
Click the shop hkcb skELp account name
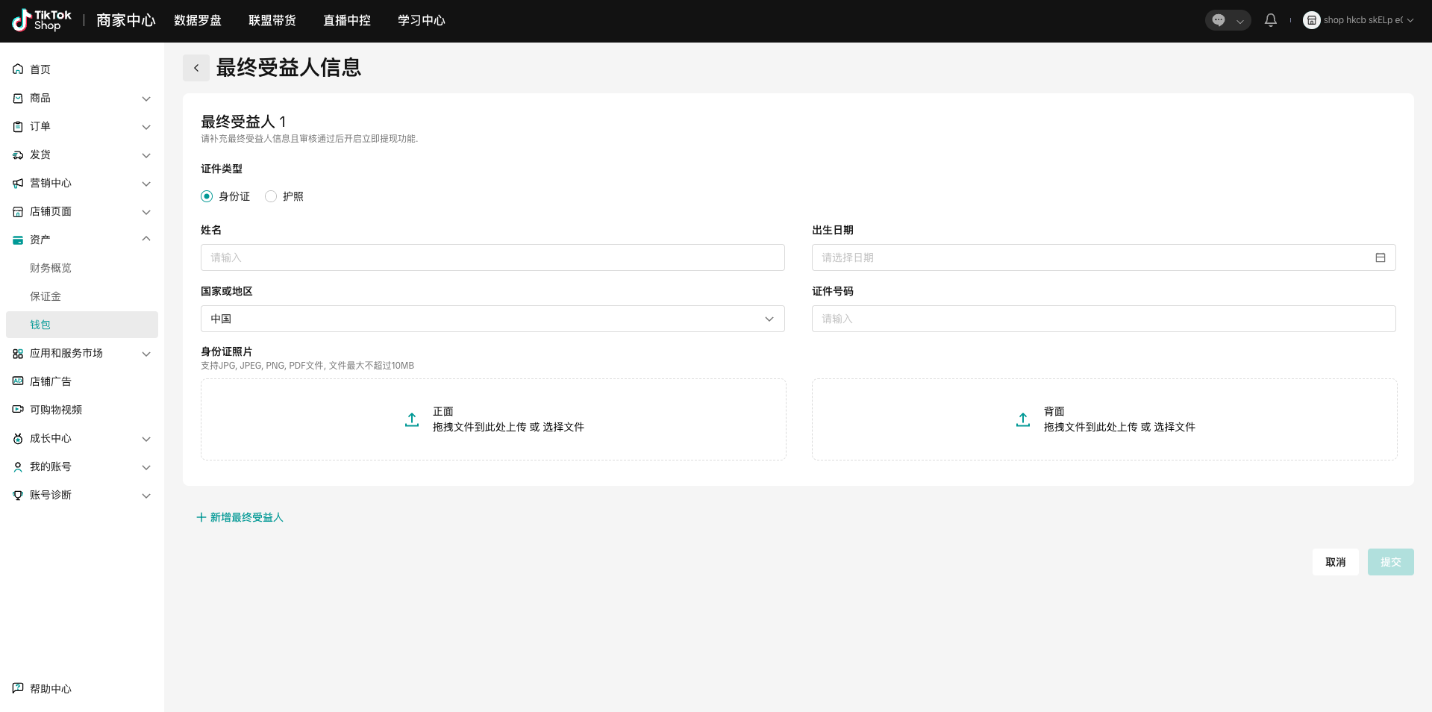pos(1363,21)
